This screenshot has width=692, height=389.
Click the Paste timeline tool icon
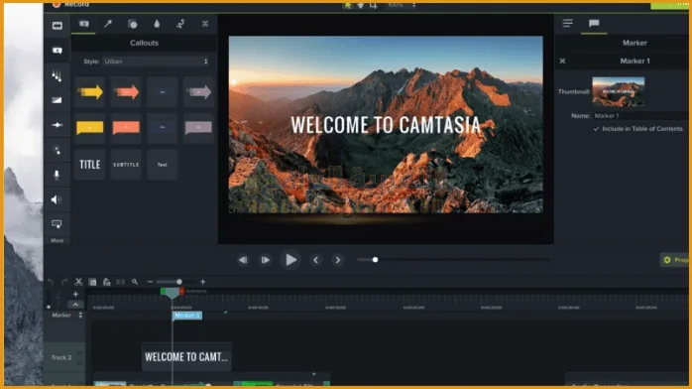(106, 282)
